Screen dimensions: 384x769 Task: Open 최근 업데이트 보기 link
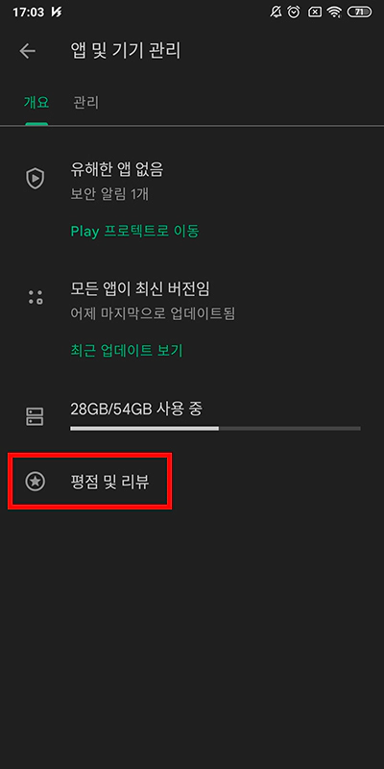coord(127,351)
